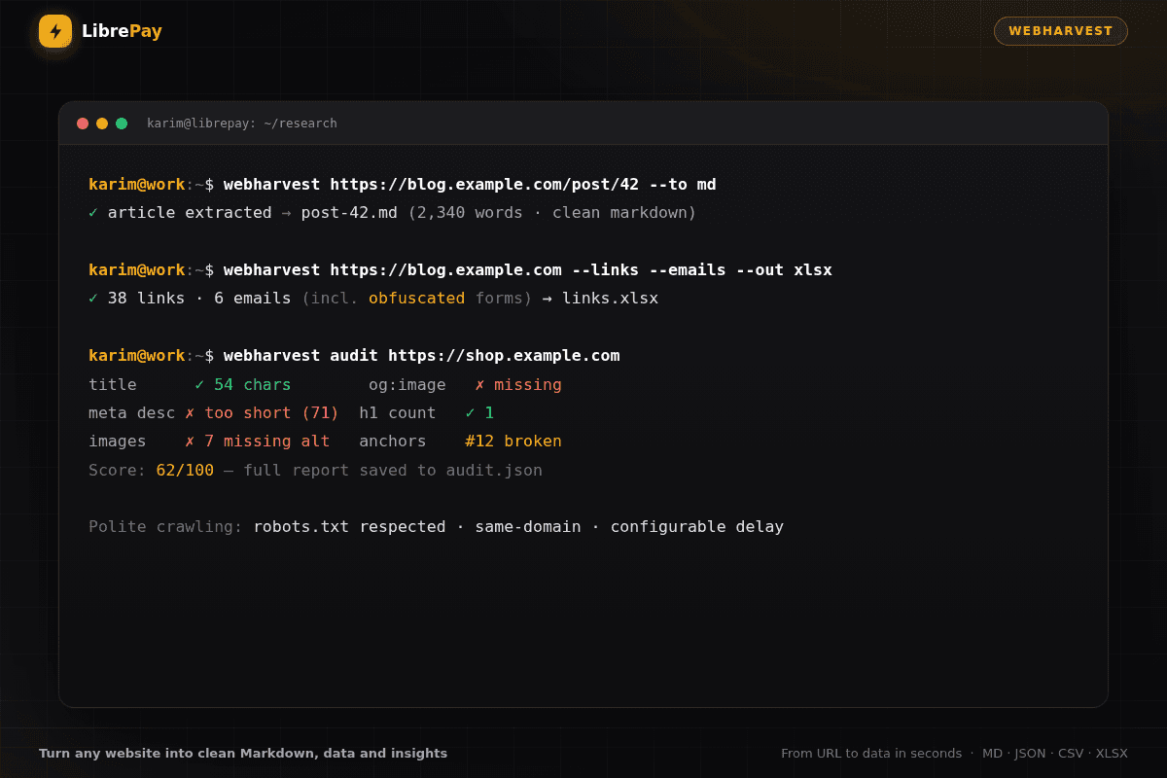
Task: Click 'configurable delay' text
Action: point(697,527)
